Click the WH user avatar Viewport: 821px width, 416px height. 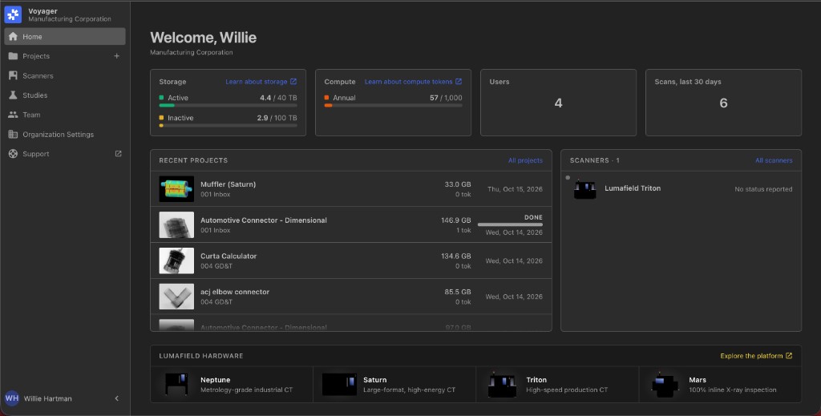(12, 398)
